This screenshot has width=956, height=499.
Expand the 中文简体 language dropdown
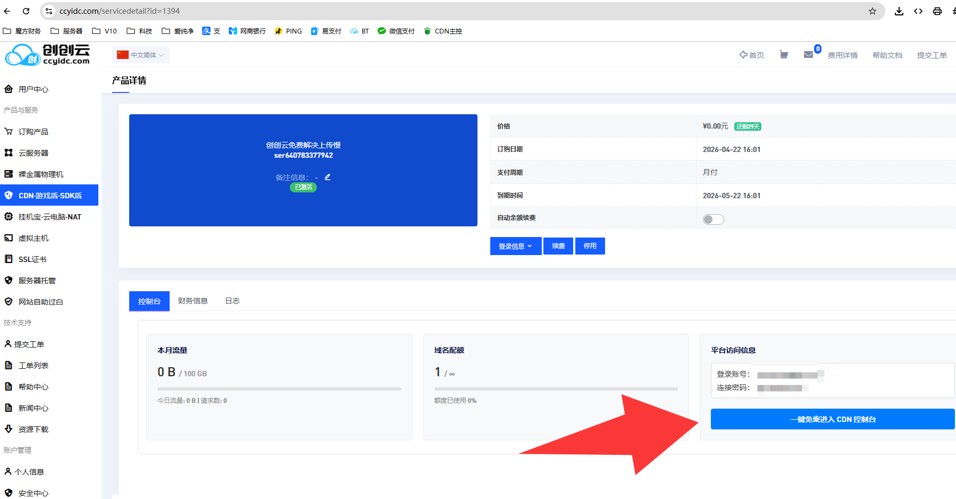pyautogui.click(x=141, y=55)
